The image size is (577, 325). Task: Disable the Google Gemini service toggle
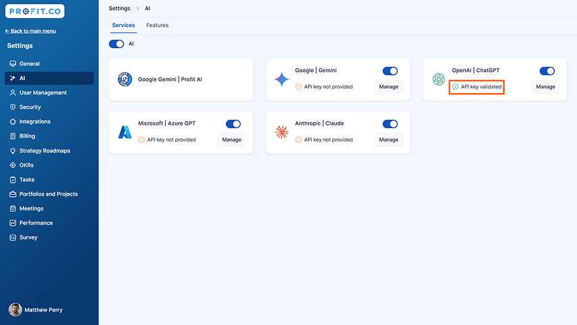point(390,71)
